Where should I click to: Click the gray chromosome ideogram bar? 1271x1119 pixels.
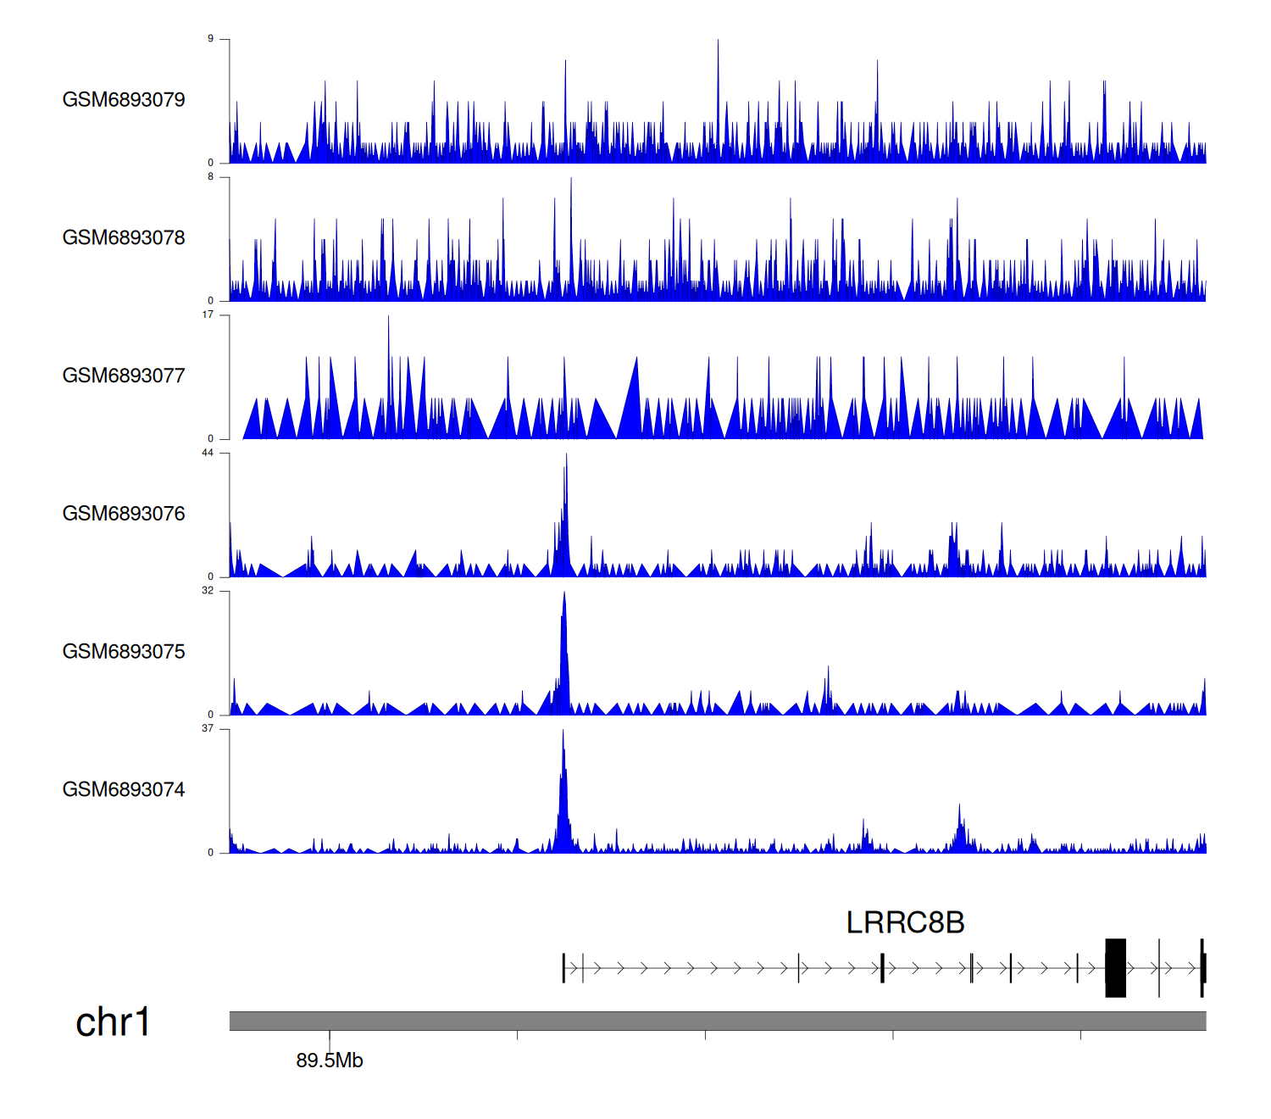[717, 1021]
